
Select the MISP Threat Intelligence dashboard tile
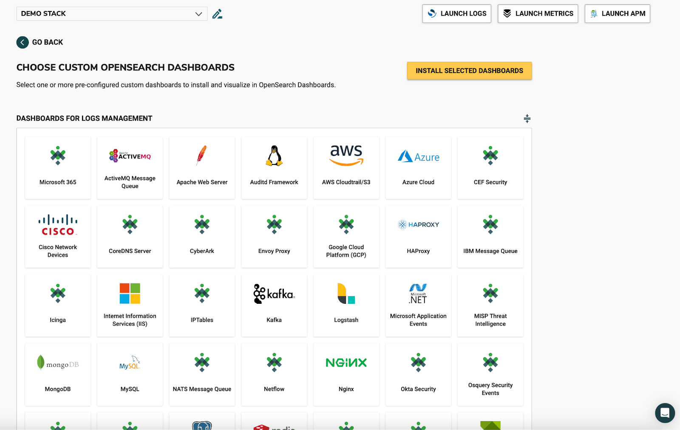[490, 306]
